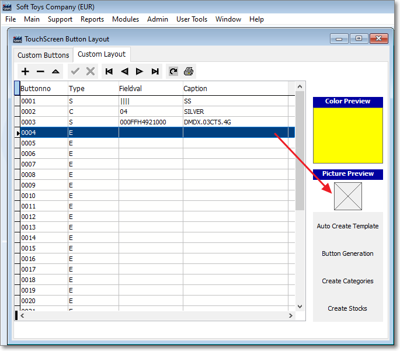Go to next record icon
Image resolution: width=400 pixels, height=351 pixels.
pyautogui.click(x=140, y=71)
